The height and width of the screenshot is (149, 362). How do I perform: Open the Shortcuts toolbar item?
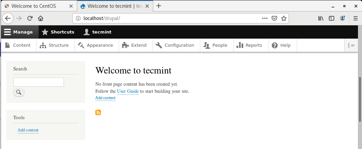pos(58,32)
